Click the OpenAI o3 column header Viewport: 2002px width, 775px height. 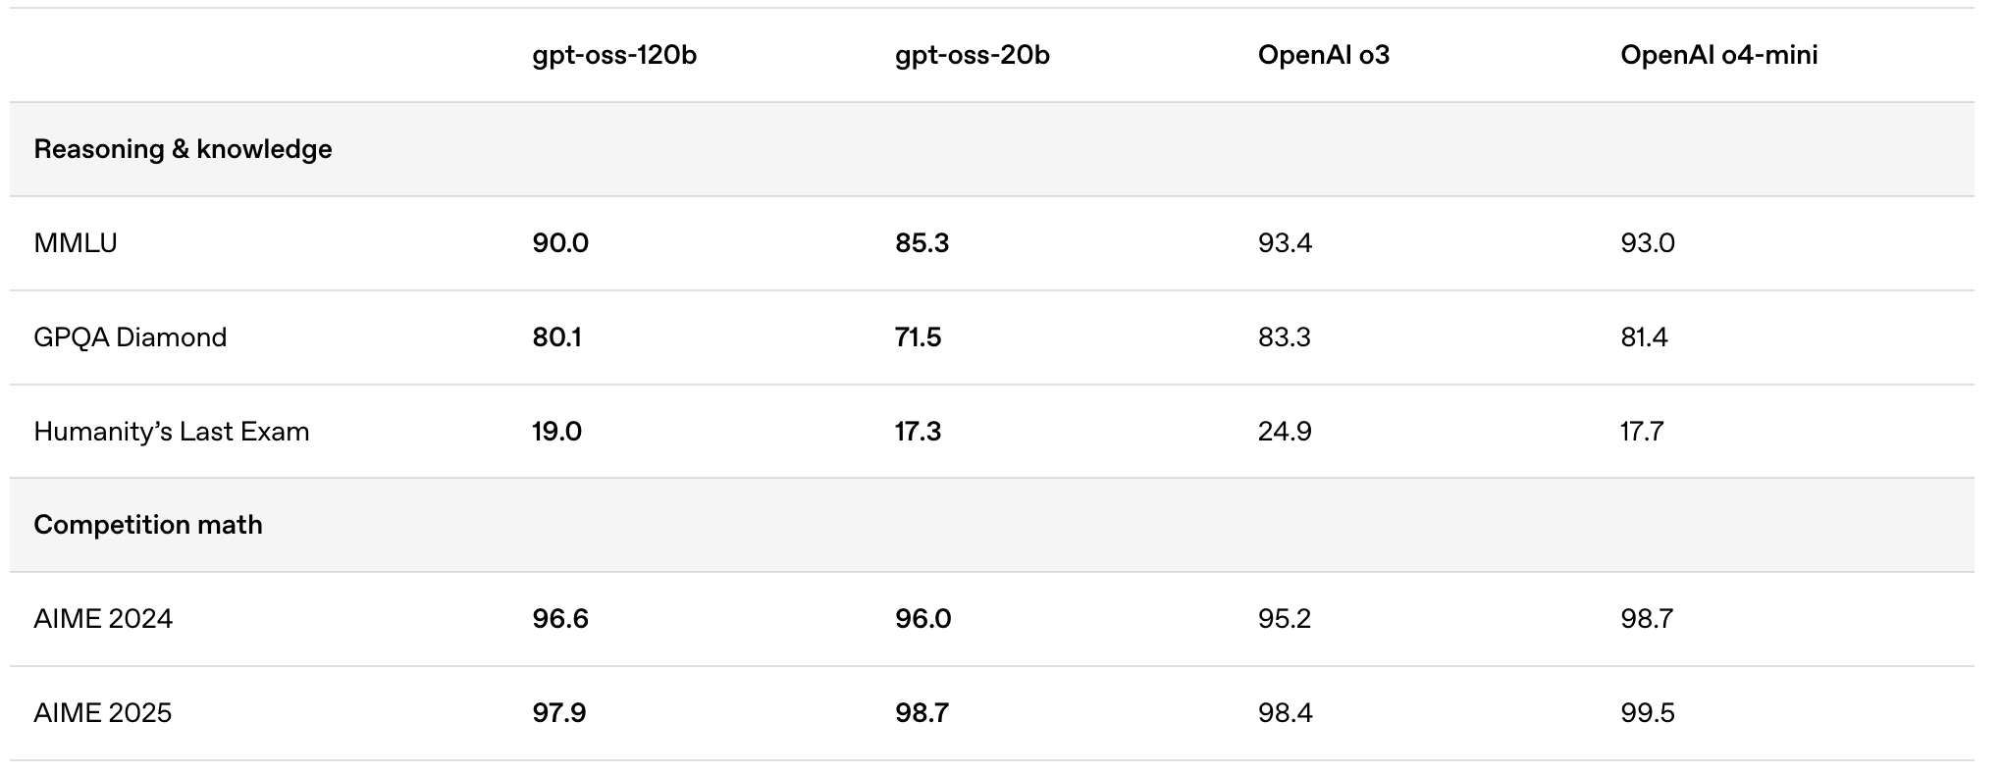pos(1323,55)
